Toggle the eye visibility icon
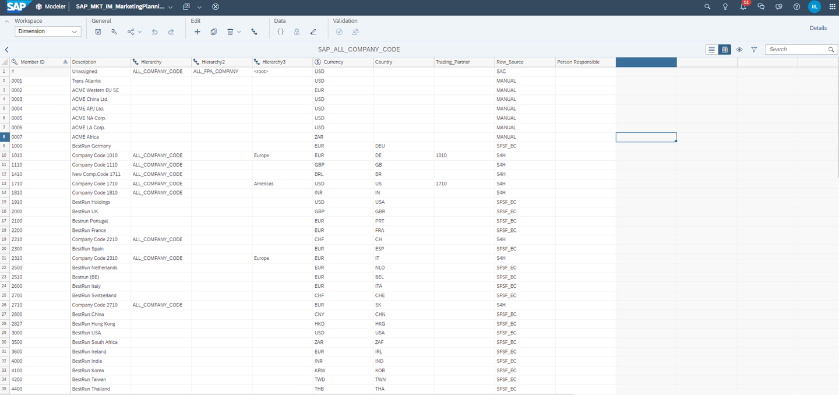839x395 pixels. pyautogui.click(x=739, y=50)
